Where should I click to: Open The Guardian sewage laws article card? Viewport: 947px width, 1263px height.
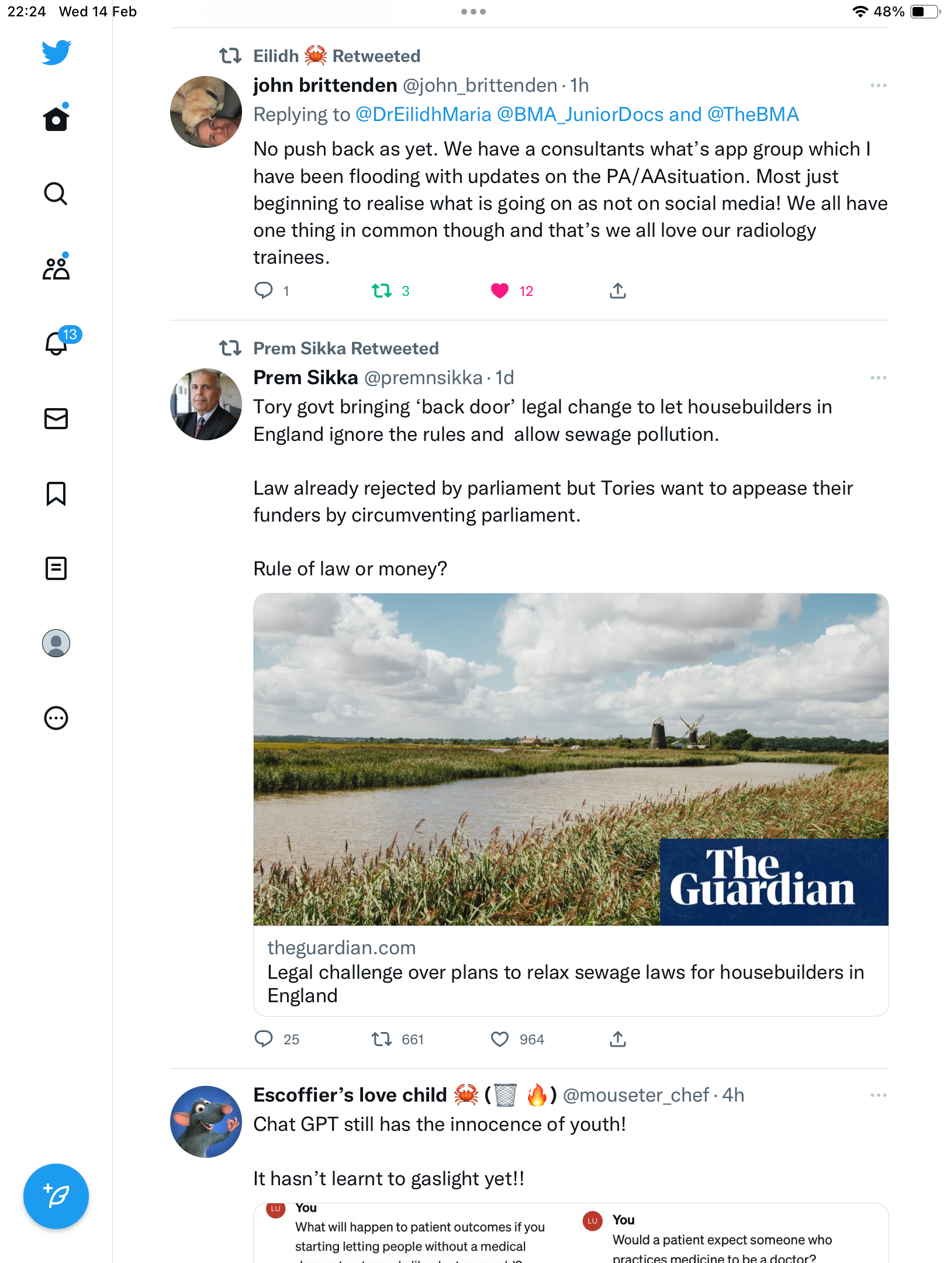coord(571,805)
